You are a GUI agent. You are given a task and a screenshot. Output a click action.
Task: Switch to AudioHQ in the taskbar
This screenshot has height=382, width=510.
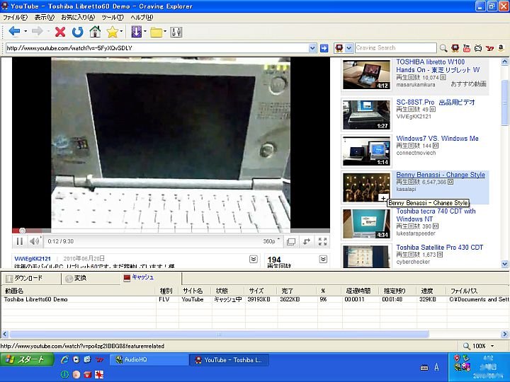(x=149, y=360)
